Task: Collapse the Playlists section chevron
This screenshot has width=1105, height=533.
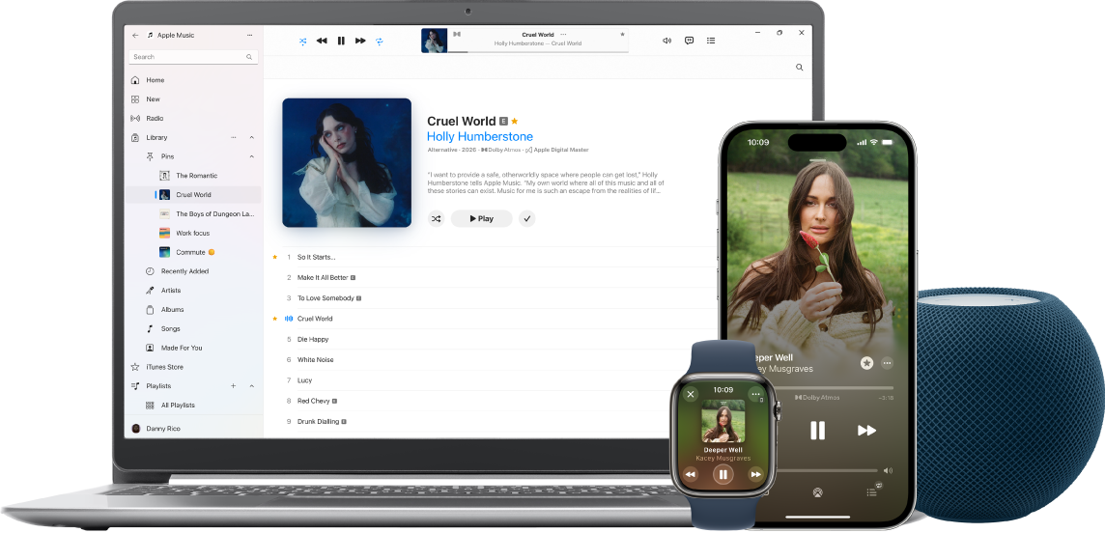Action: click(x=251, y=386)
